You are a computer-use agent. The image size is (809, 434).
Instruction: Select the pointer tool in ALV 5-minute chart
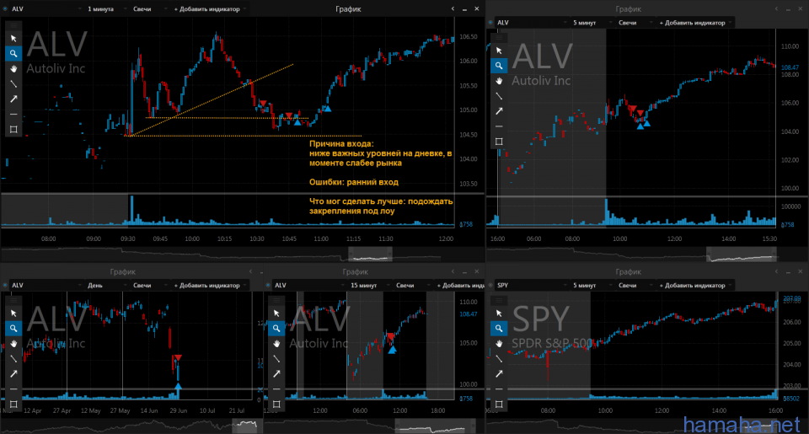[x=498, y=50]
